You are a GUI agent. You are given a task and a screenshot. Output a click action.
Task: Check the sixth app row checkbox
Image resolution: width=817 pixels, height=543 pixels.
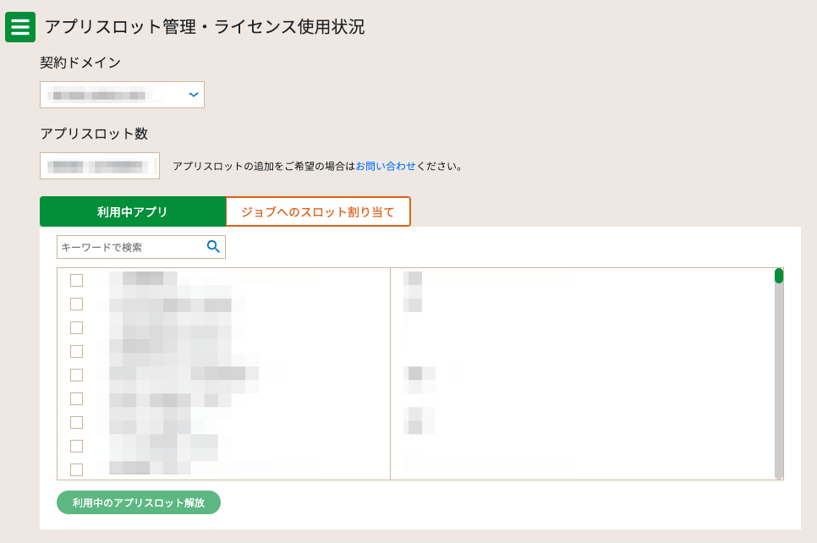tap(77, 398)
